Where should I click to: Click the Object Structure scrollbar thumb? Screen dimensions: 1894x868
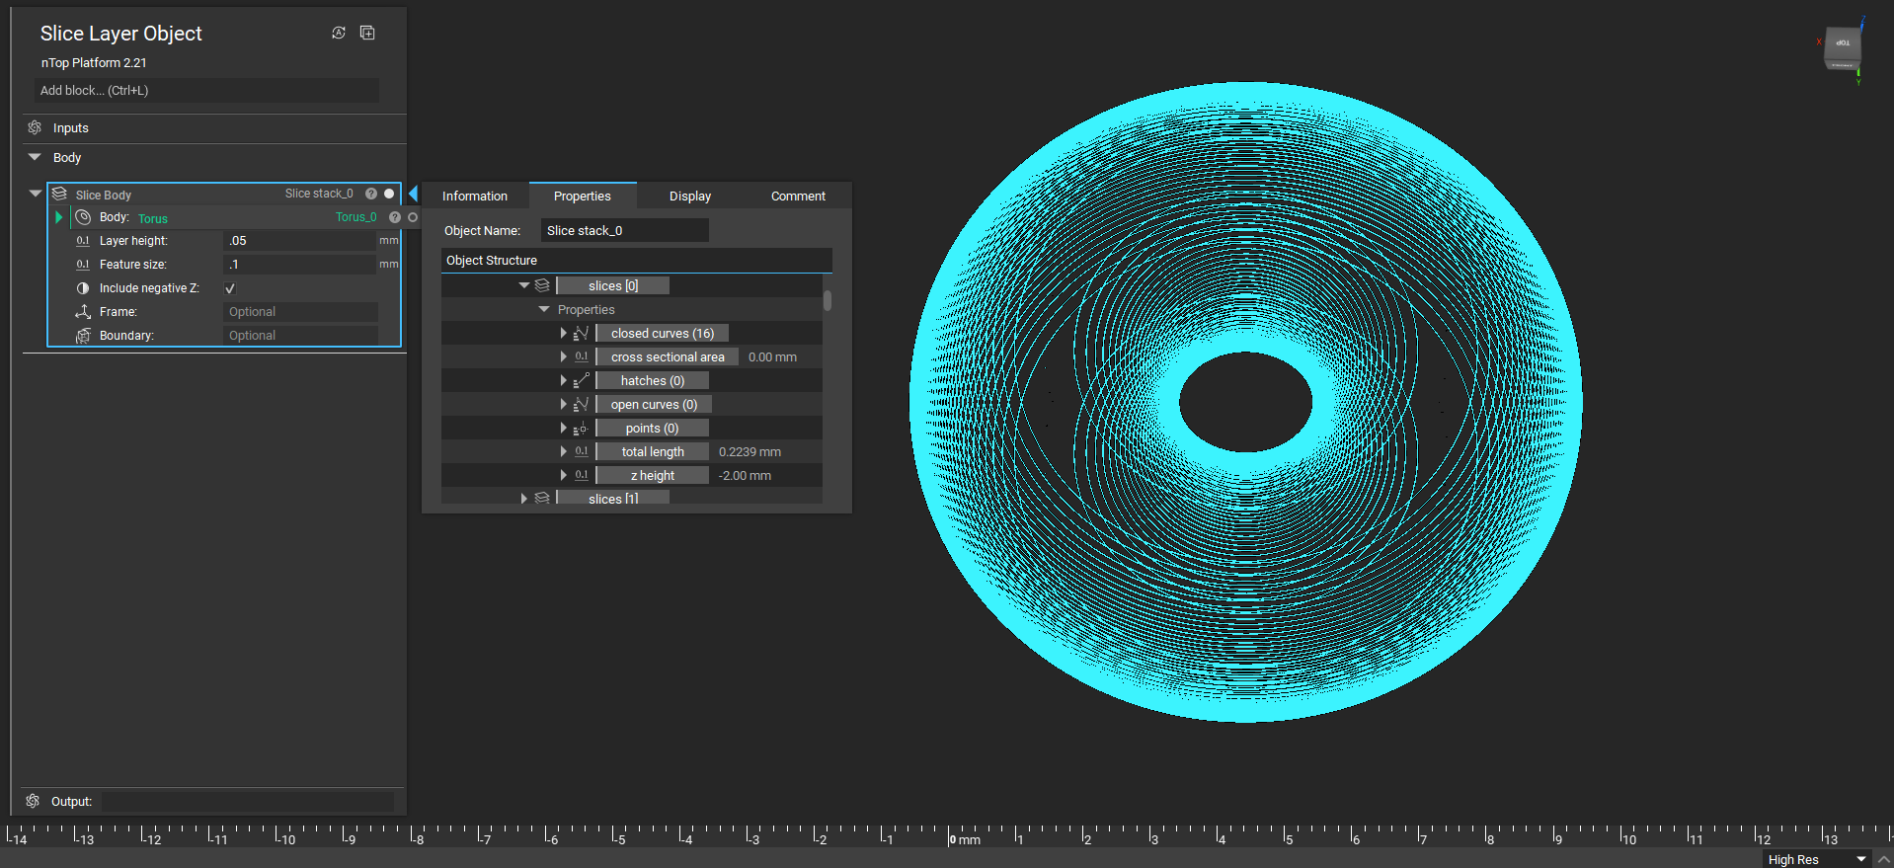[828, 300]
